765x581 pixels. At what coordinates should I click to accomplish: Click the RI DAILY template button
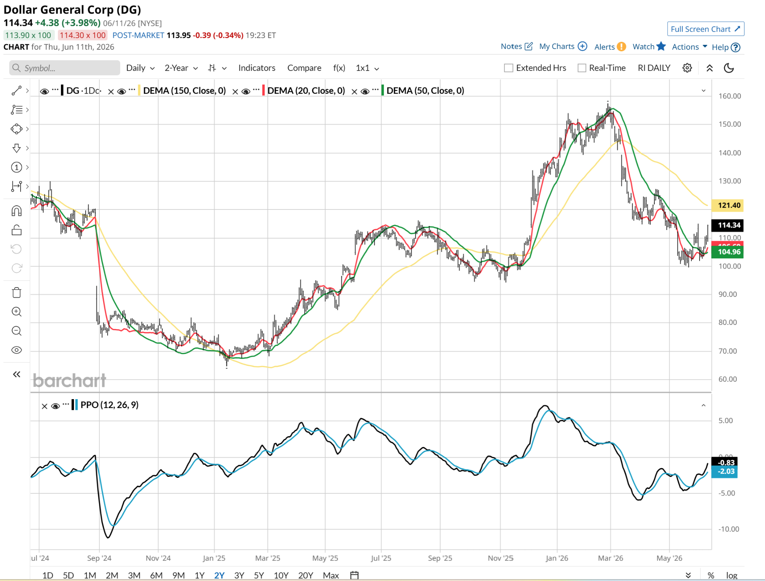tap(654, 68)
